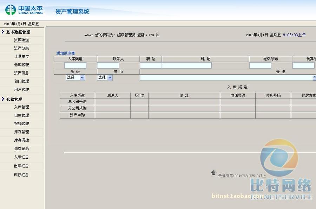Collapse the 仓储管理 section marker
The width and height of the screenshot is (316, 209).
(x=3, y=99)
